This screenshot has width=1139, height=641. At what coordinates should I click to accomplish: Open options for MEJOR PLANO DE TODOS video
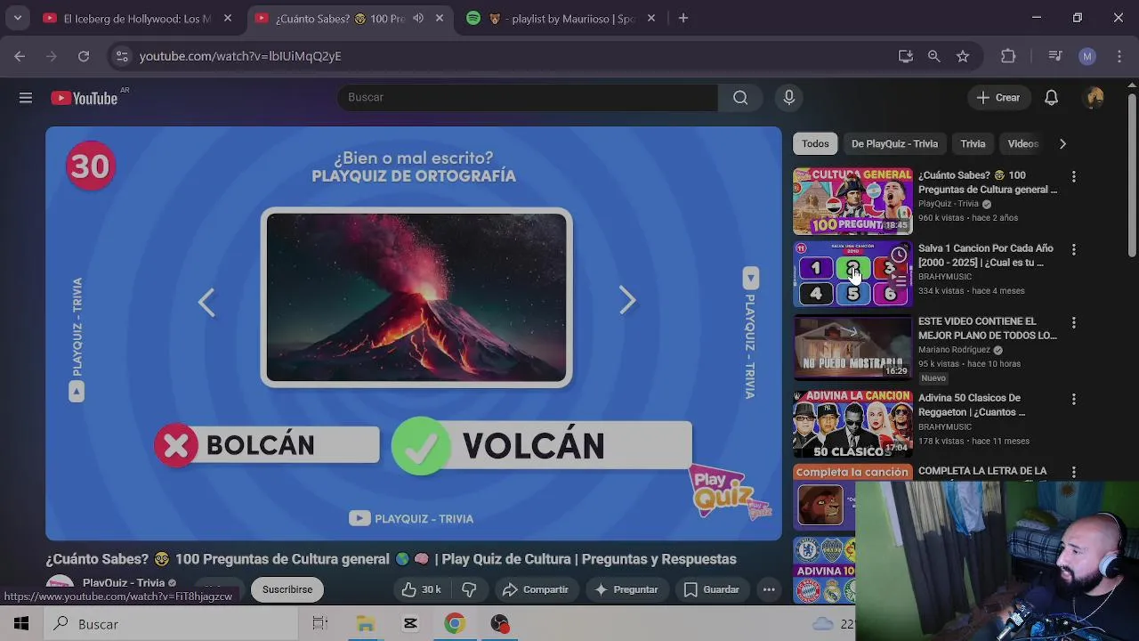pyautogui.click(x=1074, y=322)
